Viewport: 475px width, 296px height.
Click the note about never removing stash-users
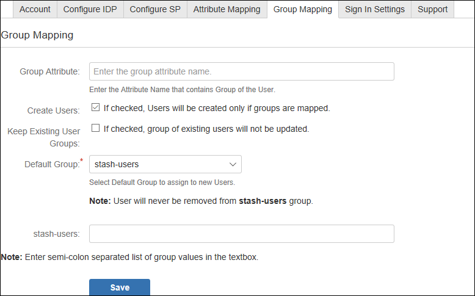click(201, 201)
